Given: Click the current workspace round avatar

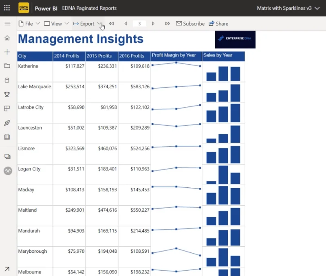Looking at the screenshot, I should click(x=8, y=171).
